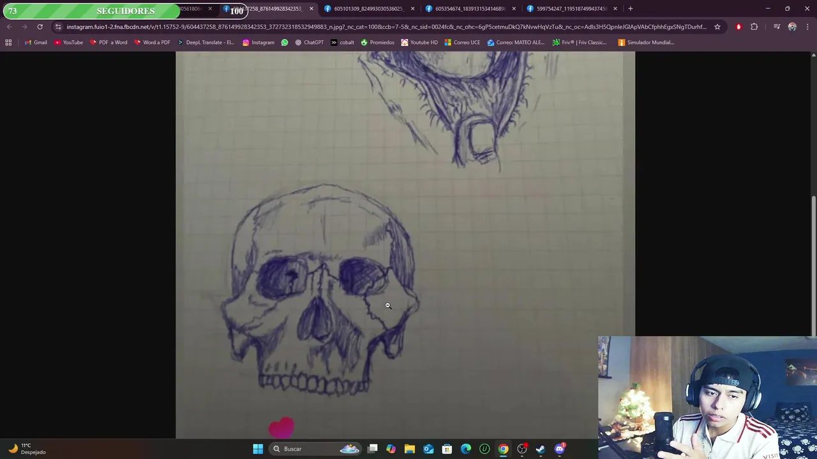The width and height of the screenshot is (817, 459).
Task: Switch to OBS Studio on the taskbar
Action: point(522,449)
